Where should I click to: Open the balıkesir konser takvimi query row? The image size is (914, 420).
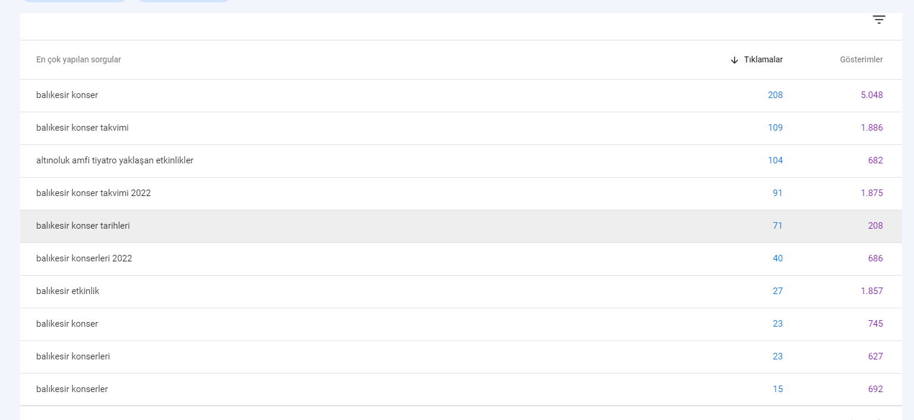click(461, 128)
